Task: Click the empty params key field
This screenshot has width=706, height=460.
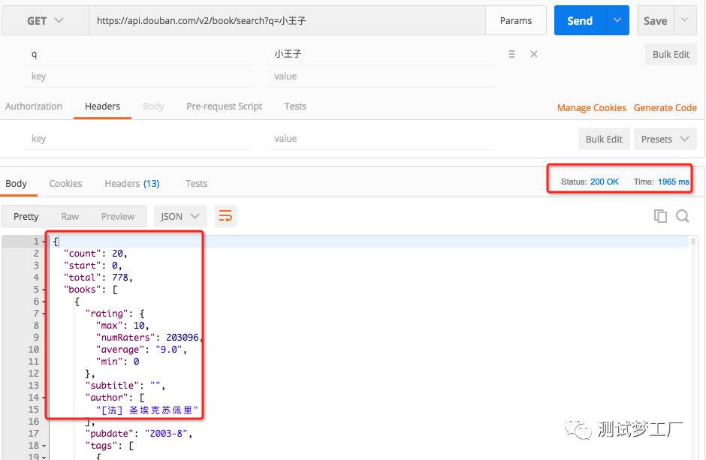Action: 138,77
